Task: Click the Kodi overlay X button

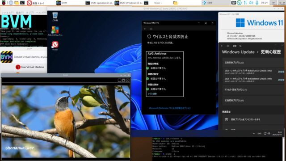Action: pyautogui.click(x=127, y=80)
